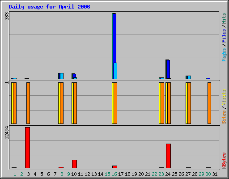Click the "383" axis maximum value
The width and height of the screenshot is (229, 179).
coord(7,16)
